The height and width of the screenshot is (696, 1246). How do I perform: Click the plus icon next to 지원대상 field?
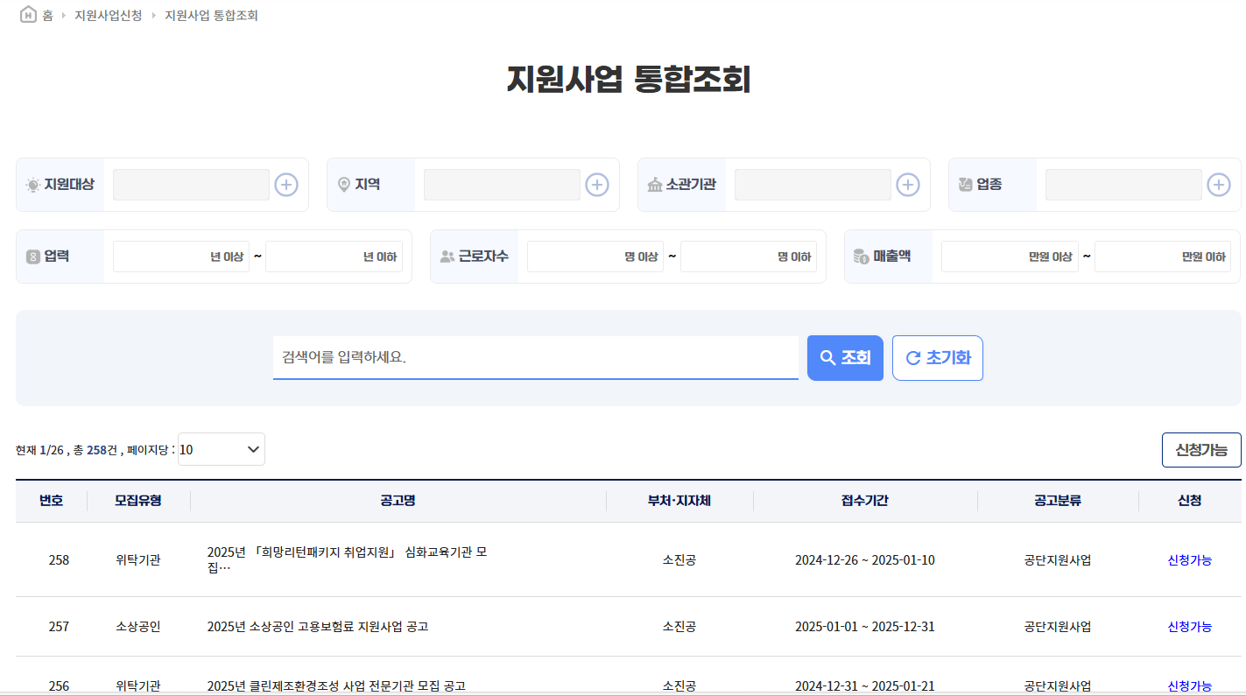click(x=285, y=184)
